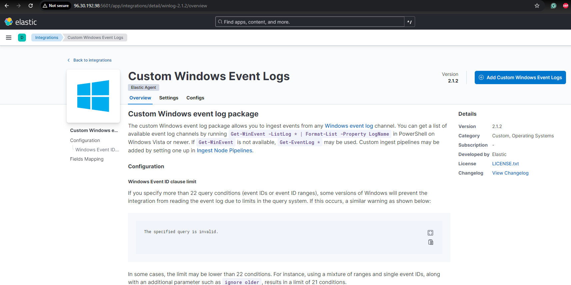Click fullscreen icon on code block
Image resolution: width=571 pixels, height=285 pixels.
pos(430,233)
